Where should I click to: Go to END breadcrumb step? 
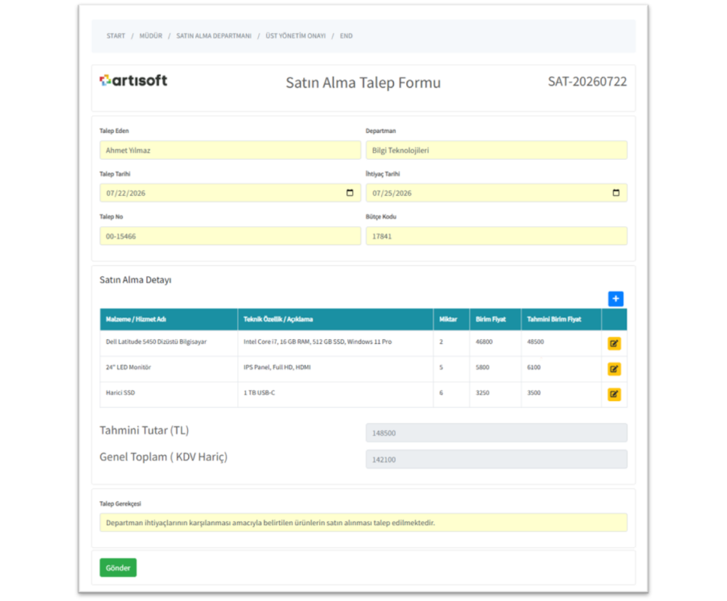(x=346, y=36)
